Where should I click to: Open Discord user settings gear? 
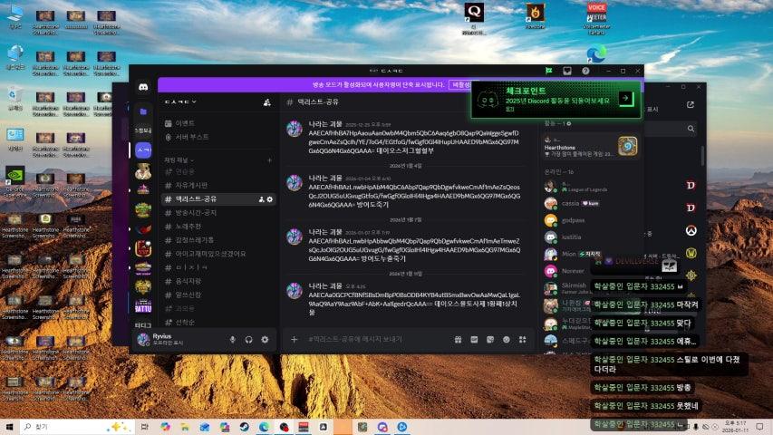[265, 339]
